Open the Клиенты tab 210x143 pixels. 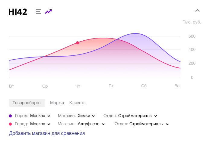(x=78, y=103)
